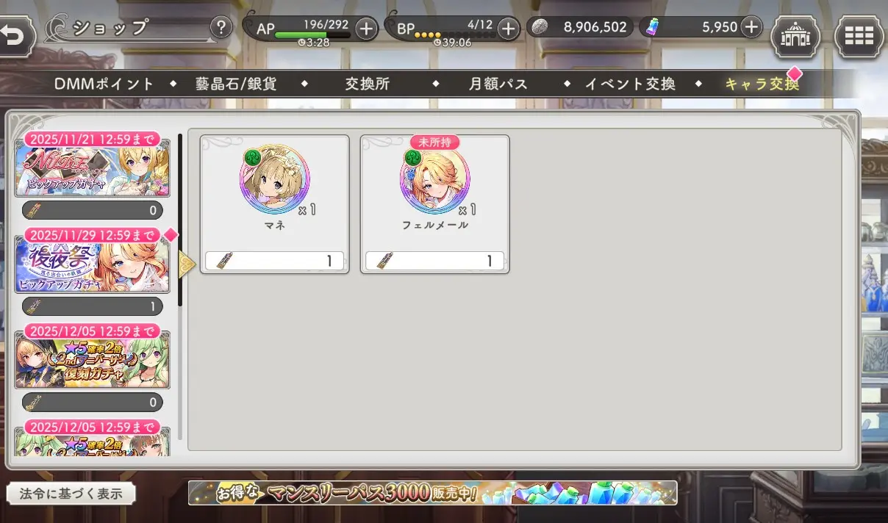Add AP with the plus icon
This screenshot has height=523, width=888.
tap(366, 28)
